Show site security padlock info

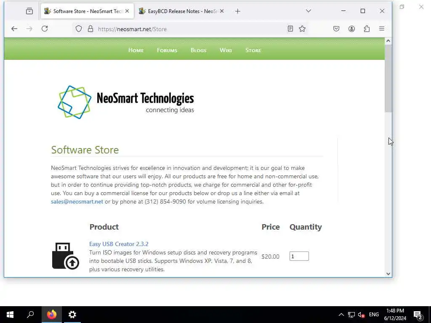pos(90,29)
